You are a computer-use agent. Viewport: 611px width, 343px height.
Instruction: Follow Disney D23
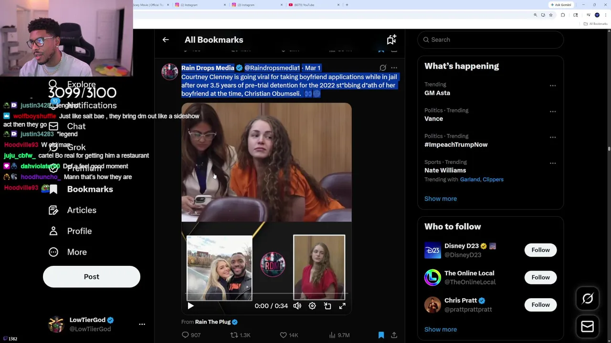[x=540, y=250]
